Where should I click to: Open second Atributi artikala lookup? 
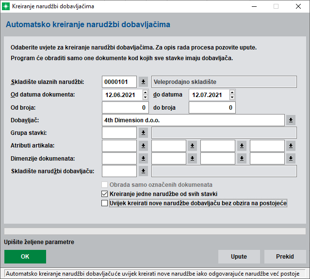pos(192,146)
